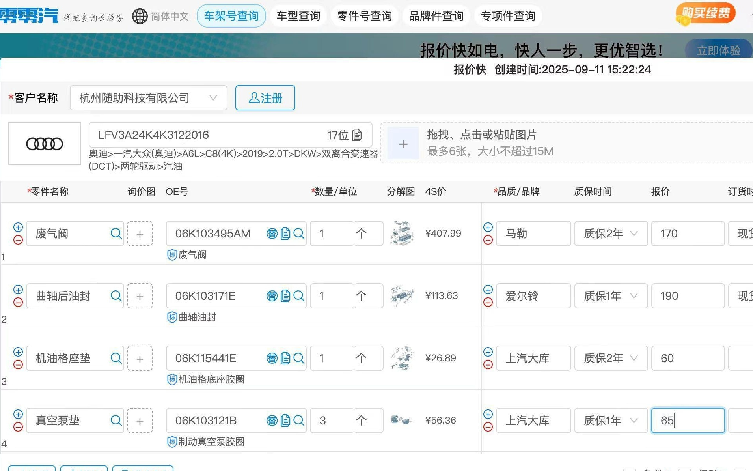
Task: Change unit 个 for 真空泵垫 row
Action: point(368,421)
